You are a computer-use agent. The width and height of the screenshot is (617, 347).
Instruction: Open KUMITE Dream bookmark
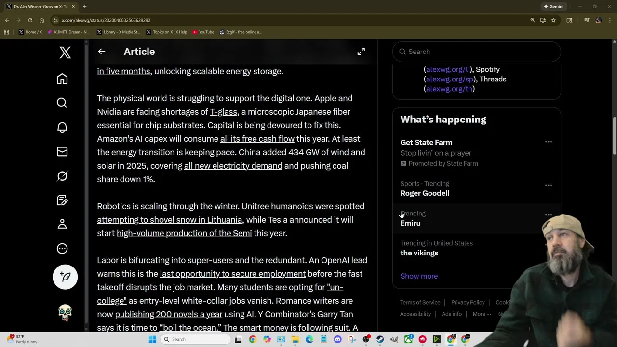pos(68,32)
